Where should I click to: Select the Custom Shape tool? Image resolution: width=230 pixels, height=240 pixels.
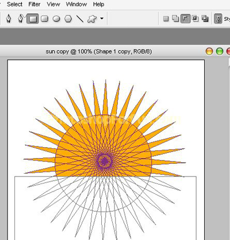coord(92,19)
